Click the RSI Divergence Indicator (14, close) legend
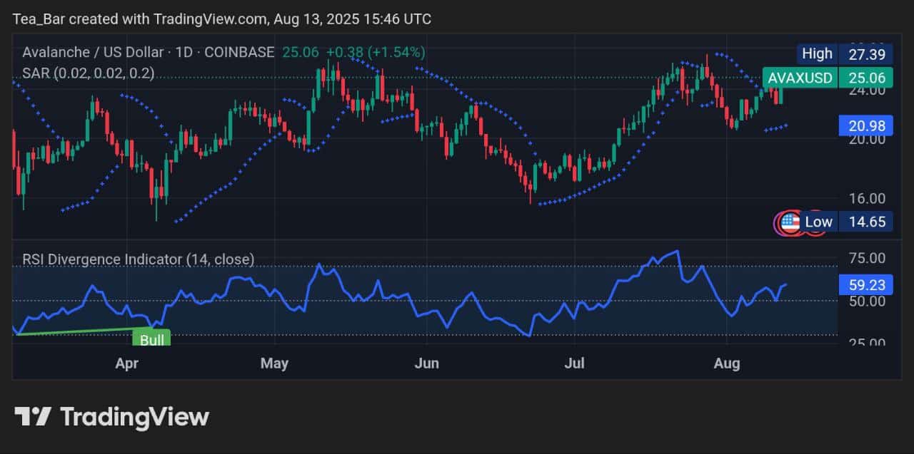Viewport: 914px width, 454px height. tap(138, 259)
